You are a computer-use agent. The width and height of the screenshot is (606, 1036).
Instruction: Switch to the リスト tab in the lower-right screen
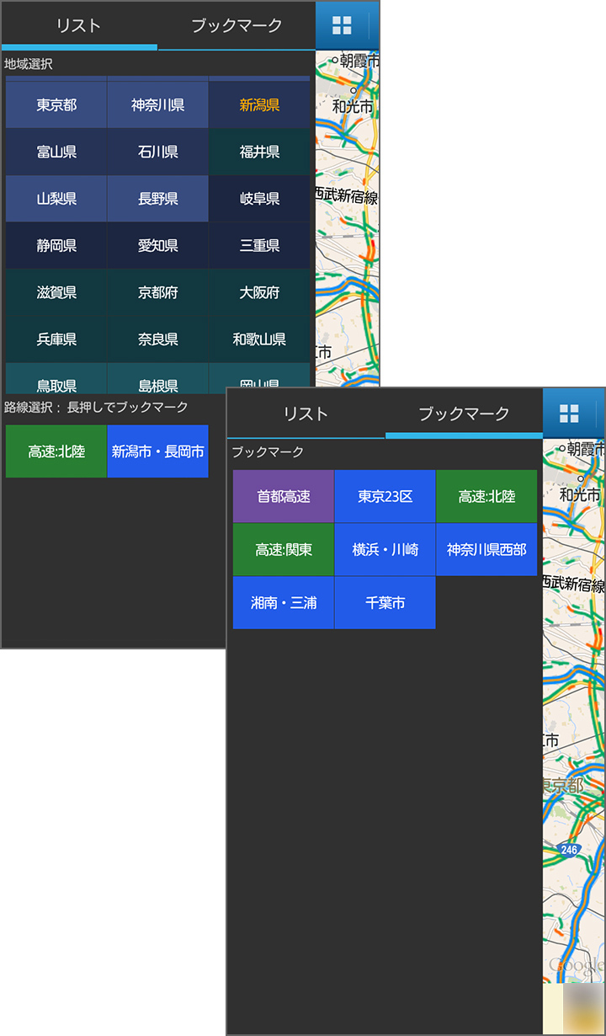click(306, 414)
